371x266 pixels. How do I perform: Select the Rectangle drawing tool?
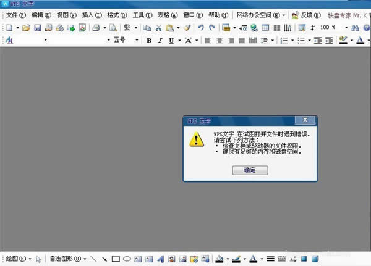[x=116, y=259]
